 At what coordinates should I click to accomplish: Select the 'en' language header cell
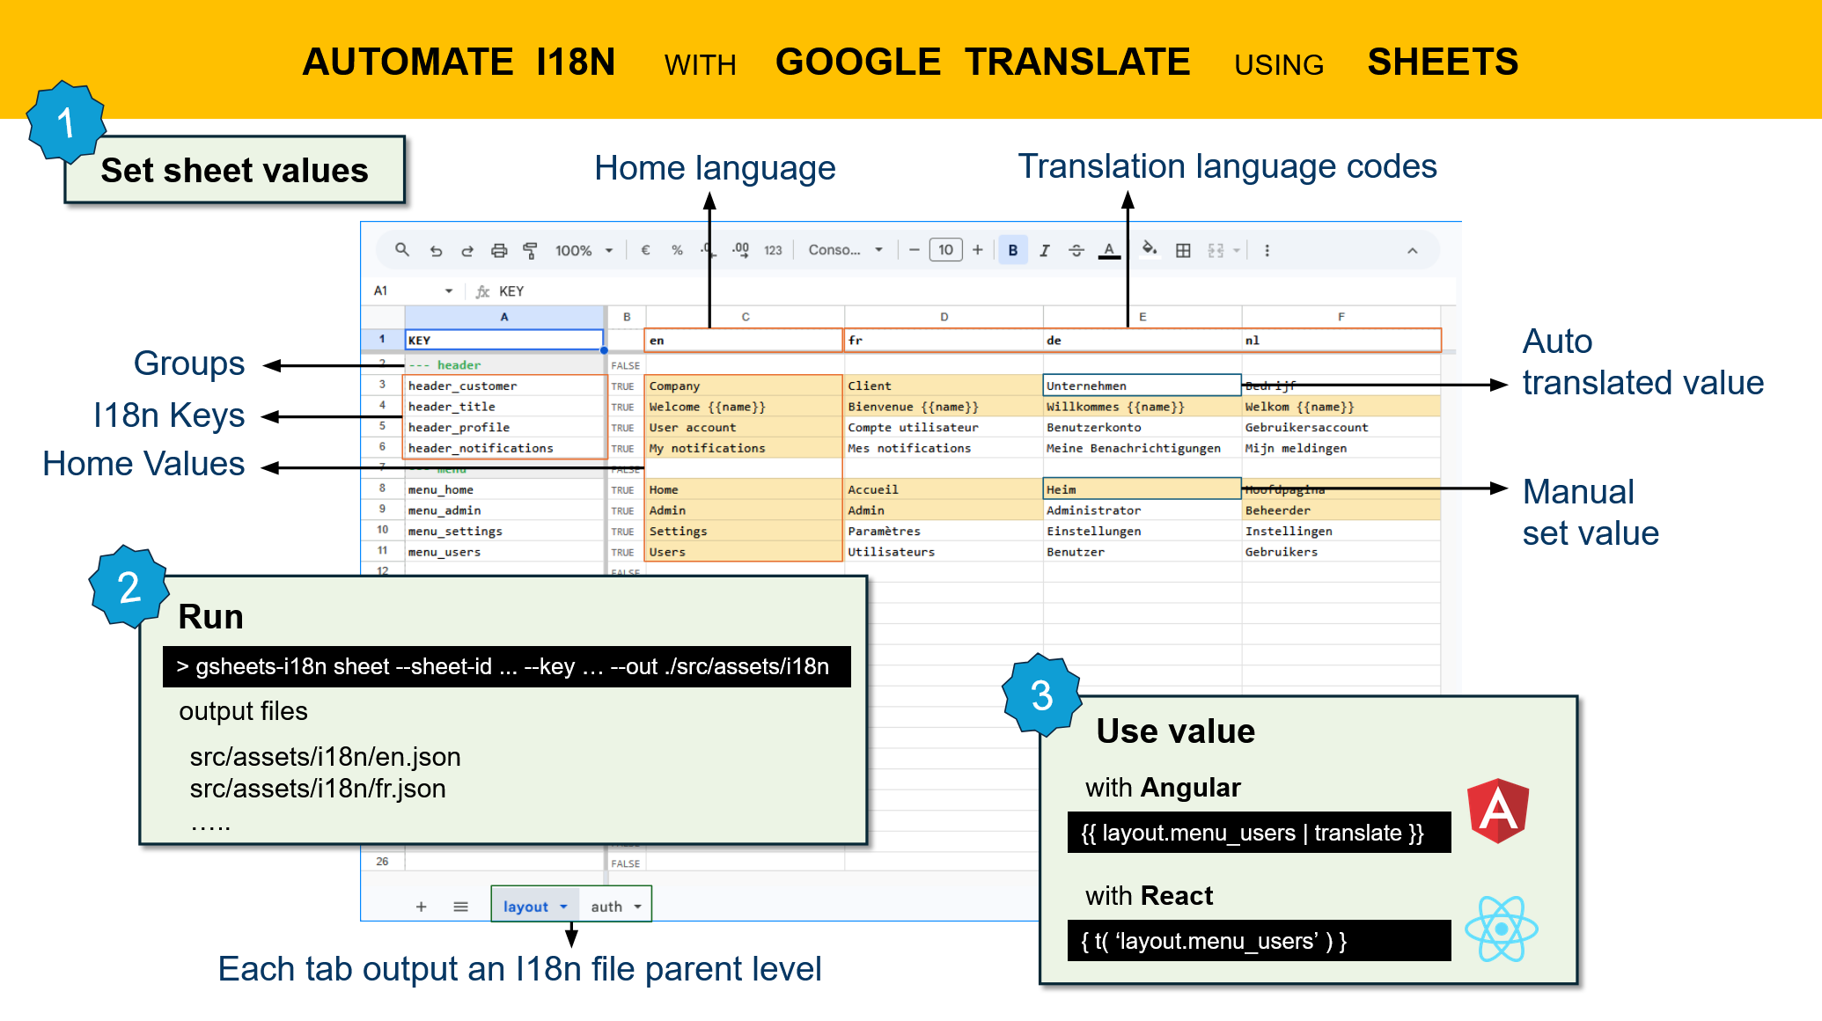point(745,340)
